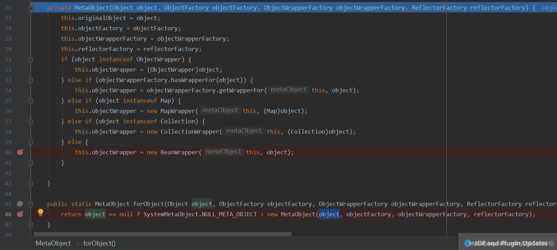Click the 'metaObject:' parameter hint on line 34
Viewport: 557px width, 250px height.
pos(289,90)
